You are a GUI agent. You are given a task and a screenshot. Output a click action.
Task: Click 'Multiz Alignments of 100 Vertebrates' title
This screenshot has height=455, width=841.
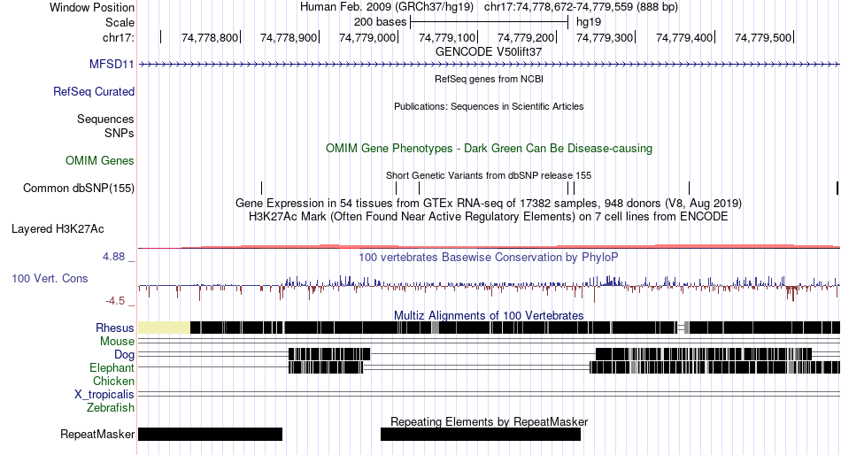click(x=489, y=315)
